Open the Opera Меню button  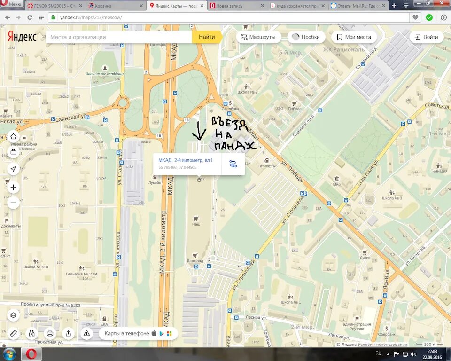click(12, 4)
